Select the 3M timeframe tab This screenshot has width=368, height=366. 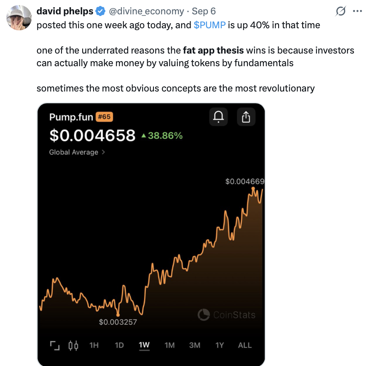[194, 345]
